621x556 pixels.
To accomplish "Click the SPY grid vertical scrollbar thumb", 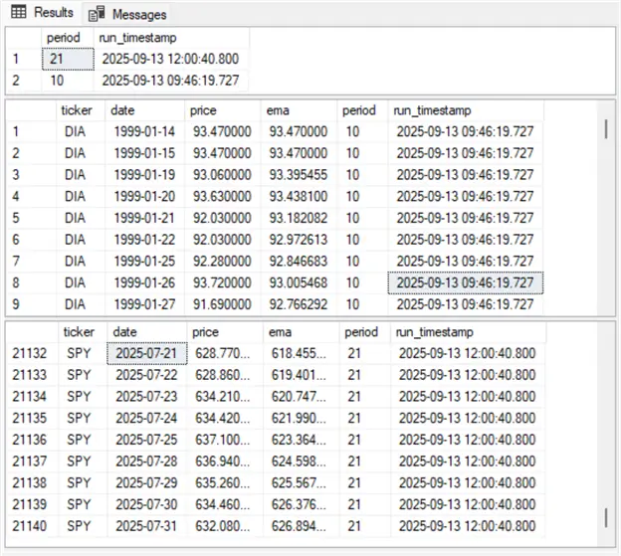I will 606,518.
